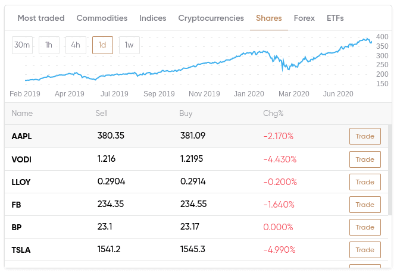
Task: Click LLOY buy price 0.2914
Action: 193,181
